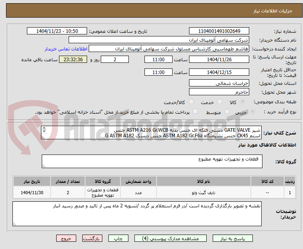Click the buyer notes text area
This screenshot has width=303, height=249.
[137, 214]
